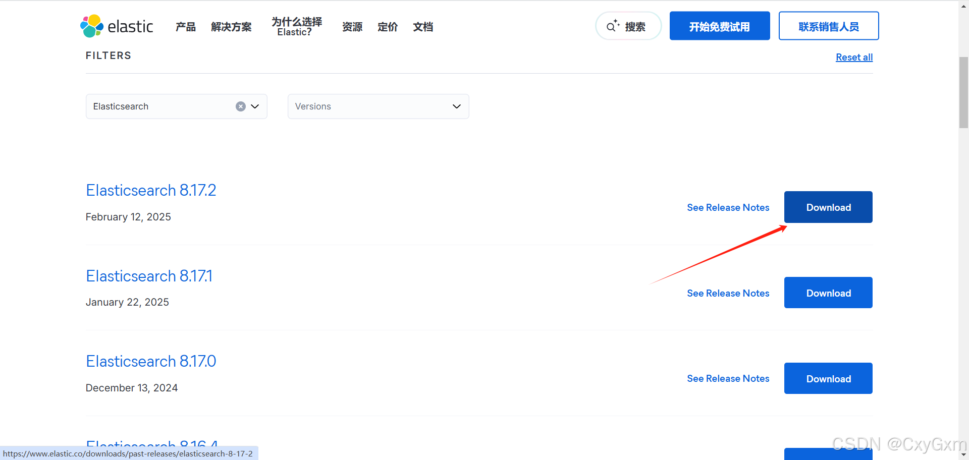
Task: Click the Versions dropdown arrow icon
Action: click(456, 106)
